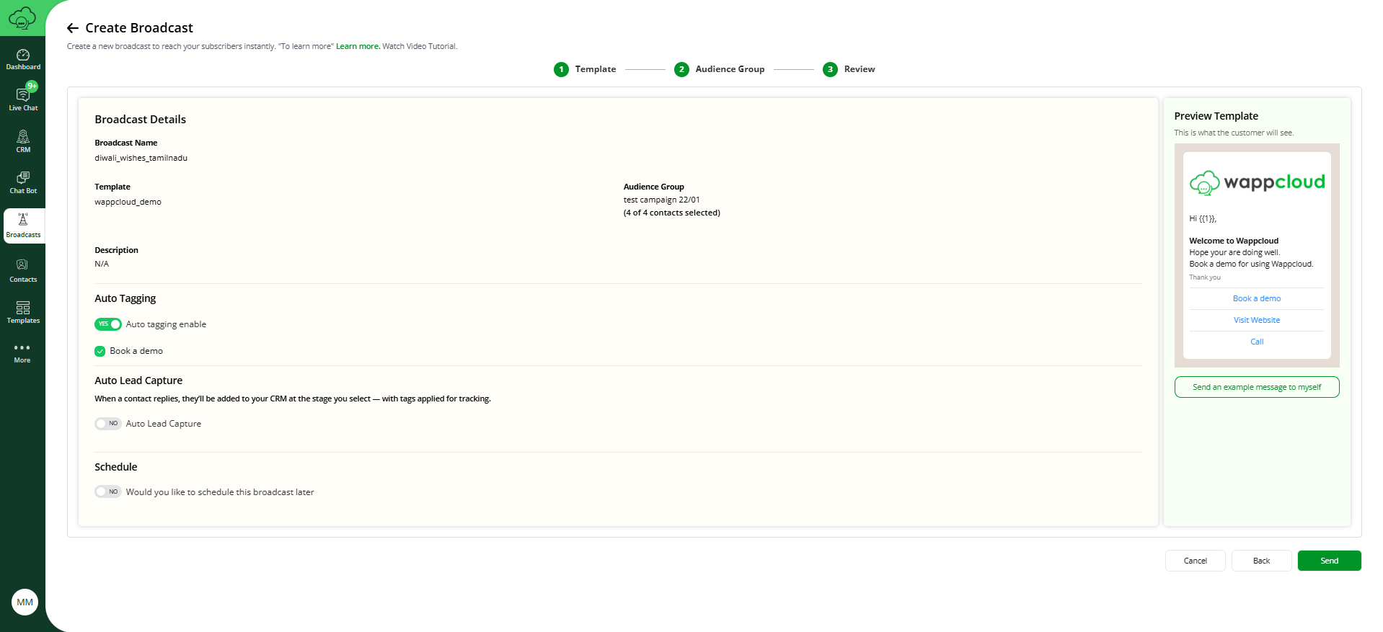Image resolution: width=1383 pixels, height=632 pixels.
Task: Open Contacts page
Action: click(x=23, y=270)
